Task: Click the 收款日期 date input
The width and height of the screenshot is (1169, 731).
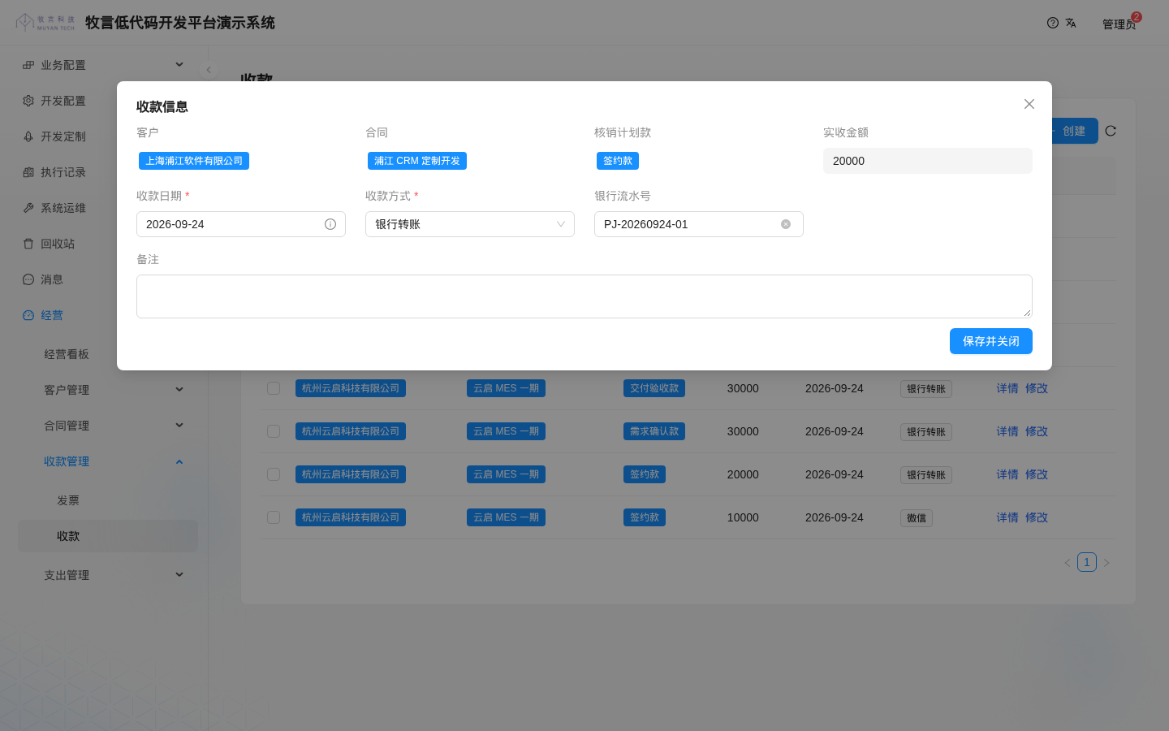Action: (x=241, y=224)
